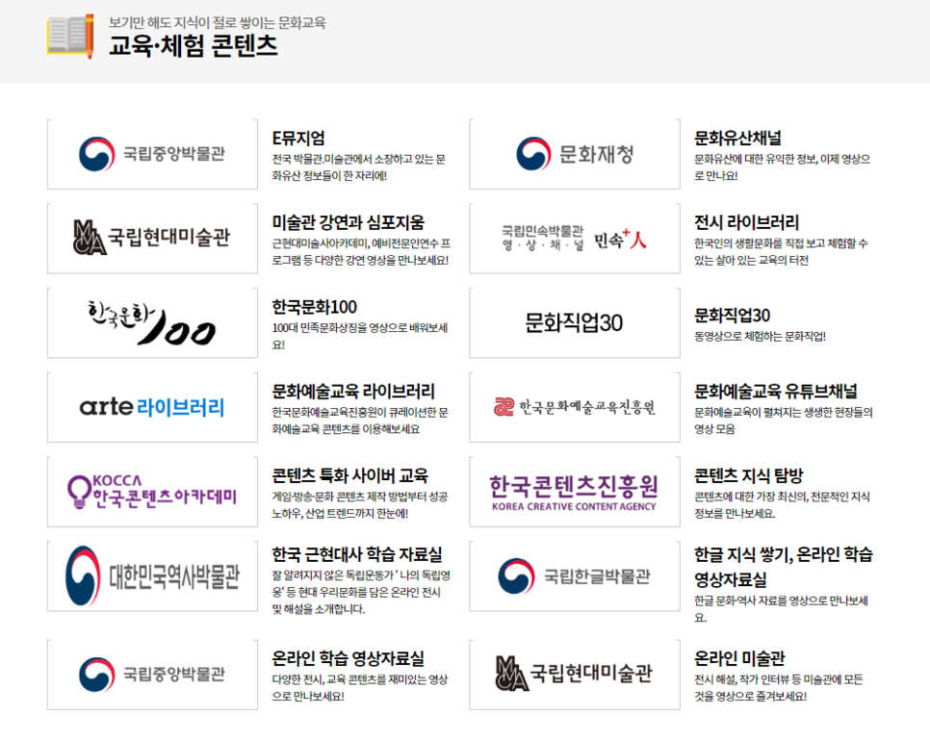Open the 콘텐츠 특화 사이버 교육 link
Screen dimensions: 930x740
point(349,475)
